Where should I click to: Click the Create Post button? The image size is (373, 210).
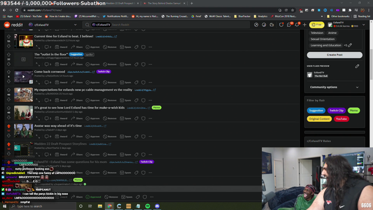tap(335, 55)
